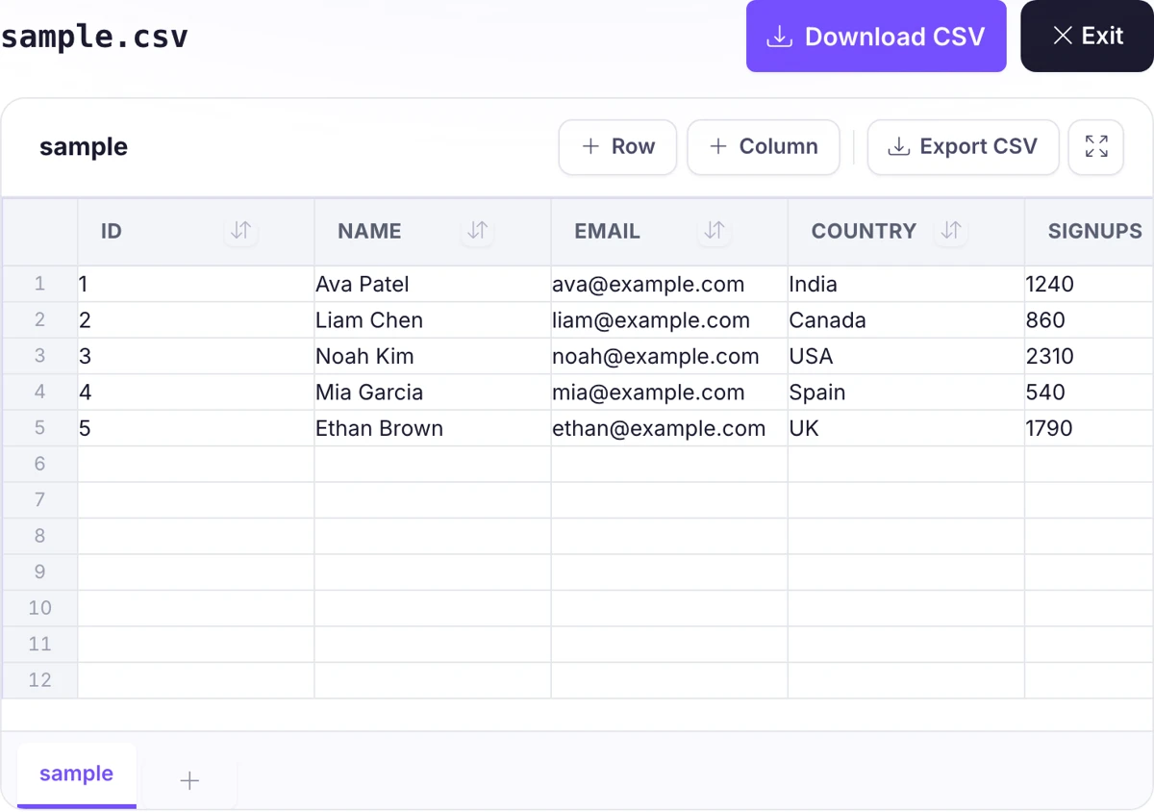Add a new Row
This screenshot has height=812, width=1154.
tap(617, 147)
